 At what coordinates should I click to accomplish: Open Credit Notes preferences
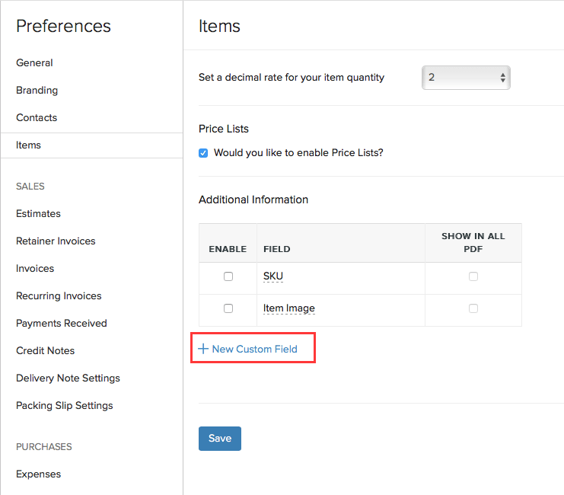coord(45,350)
